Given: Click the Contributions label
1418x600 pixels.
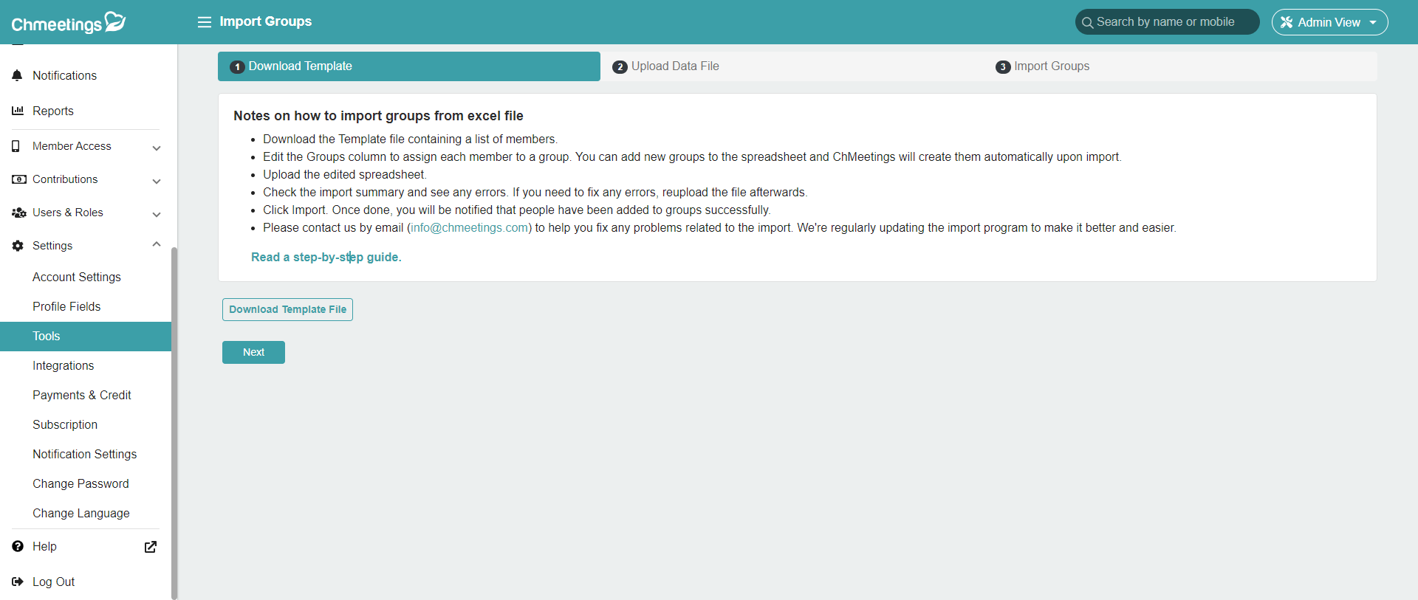Looking at the screenshot, I should click(65, 179).
